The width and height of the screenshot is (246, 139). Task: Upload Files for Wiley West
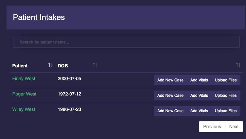[226, 111]
